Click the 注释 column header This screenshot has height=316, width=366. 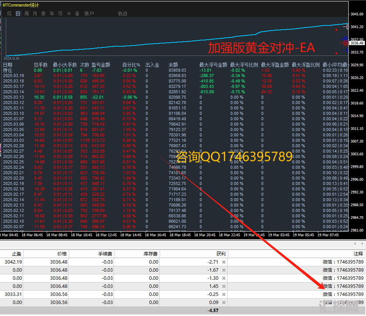pos(358,254)
